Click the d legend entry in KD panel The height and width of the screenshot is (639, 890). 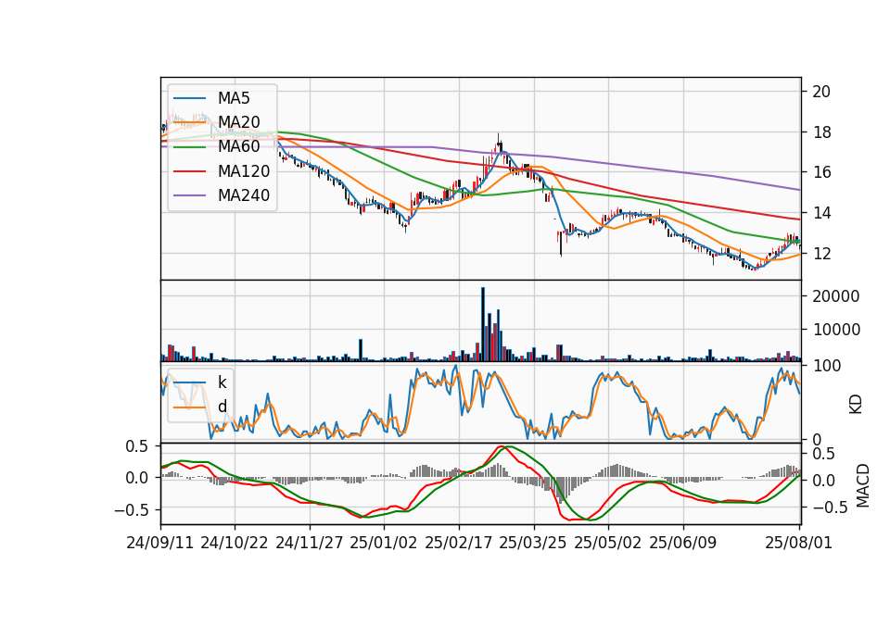[222, 407]
